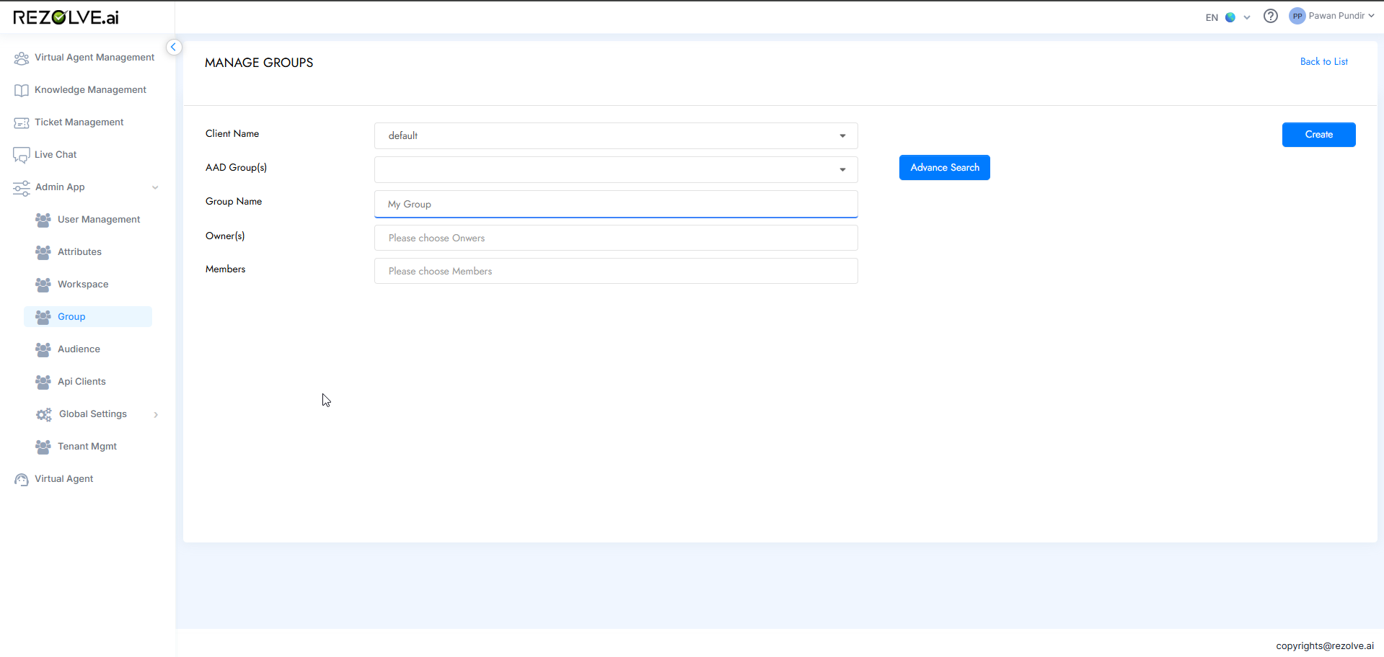The height and width of the screenshot is (657, 1384).
Task: Click the User Management people icon
Action: [43, 220]
